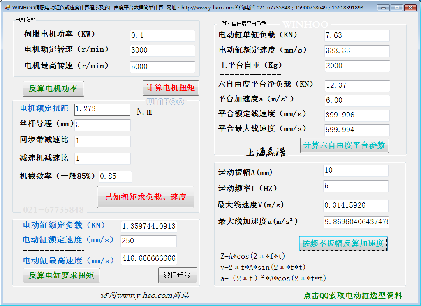
Task: Click 按频率振幅反算加速度 button
Action: tap(343, 244)
